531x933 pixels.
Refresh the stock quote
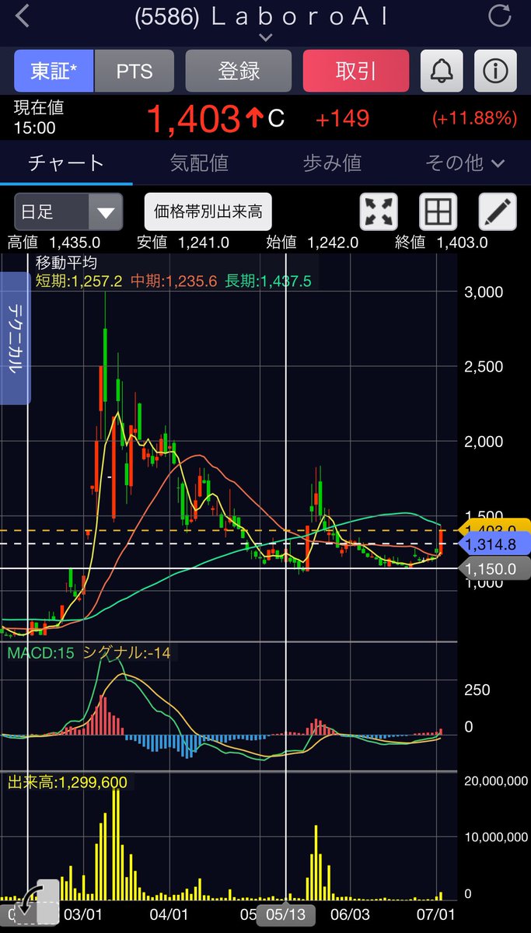click(500, 16)
